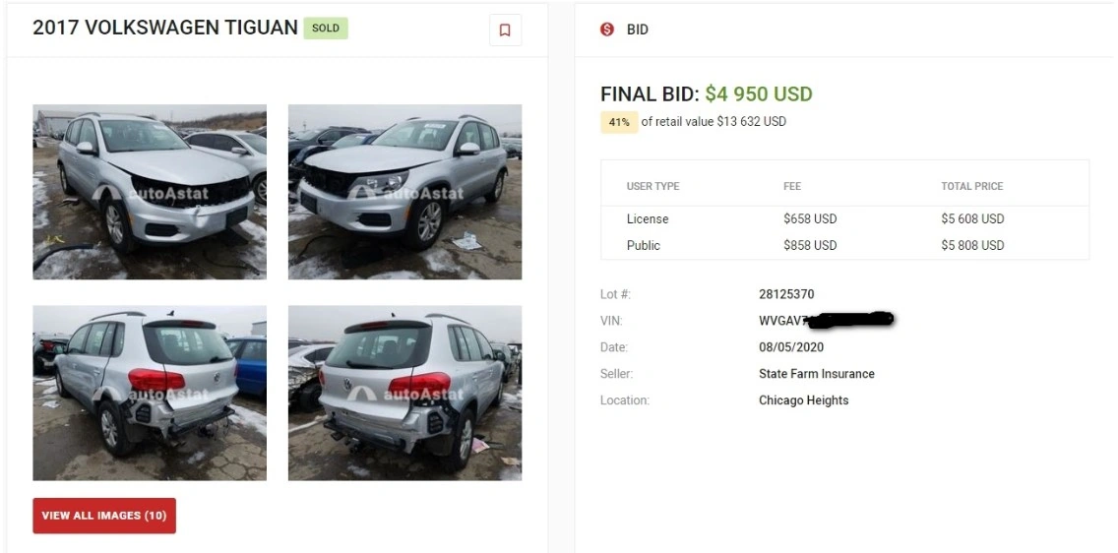
Task: Click the Public user type row
Action: (644, 246)
